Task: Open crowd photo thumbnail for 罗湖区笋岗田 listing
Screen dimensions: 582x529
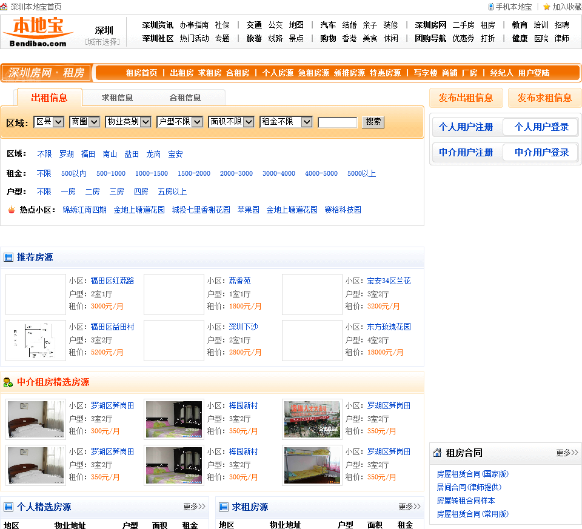Action: (312, 419)
